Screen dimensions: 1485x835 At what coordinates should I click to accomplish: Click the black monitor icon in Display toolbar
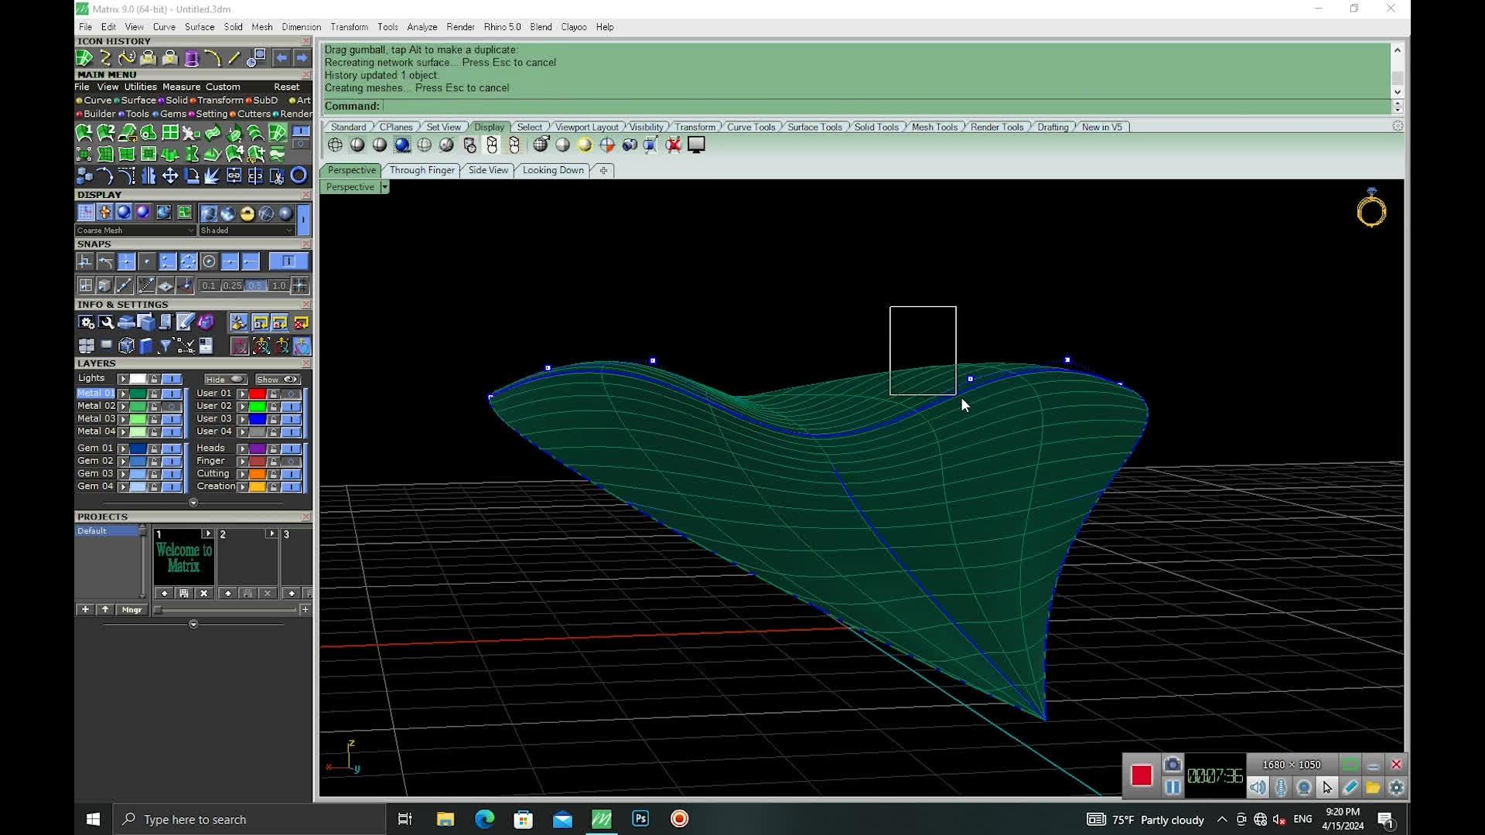point(696,145)
